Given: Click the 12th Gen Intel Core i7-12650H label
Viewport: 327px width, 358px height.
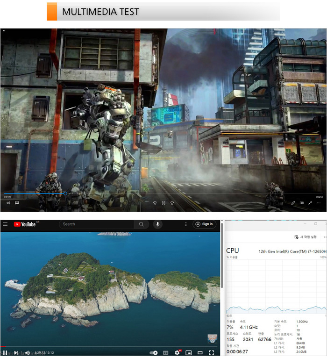Looking at the screenshot, I should (x=292, y=251).
